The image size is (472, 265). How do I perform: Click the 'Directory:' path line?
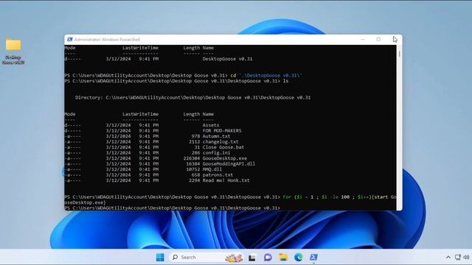192,98
